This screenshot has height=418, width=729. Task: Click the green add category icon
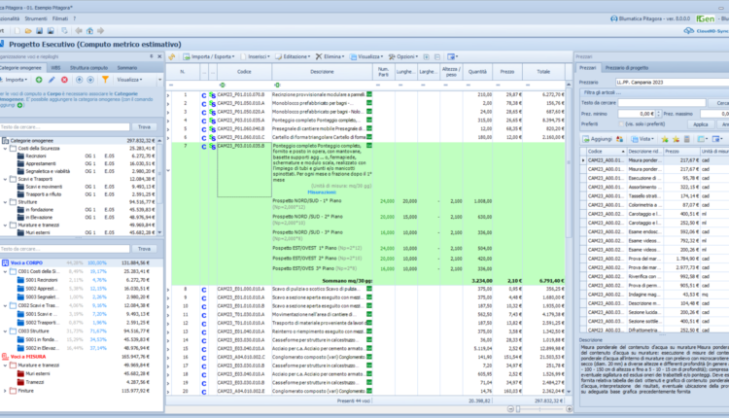39,80
